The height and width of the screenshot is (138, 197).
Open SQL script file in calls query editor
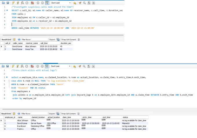click(3, 3)
